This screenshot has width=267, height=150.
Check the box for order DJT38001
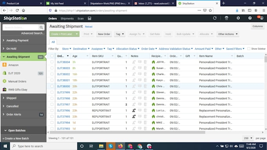[x=52, y=80]
